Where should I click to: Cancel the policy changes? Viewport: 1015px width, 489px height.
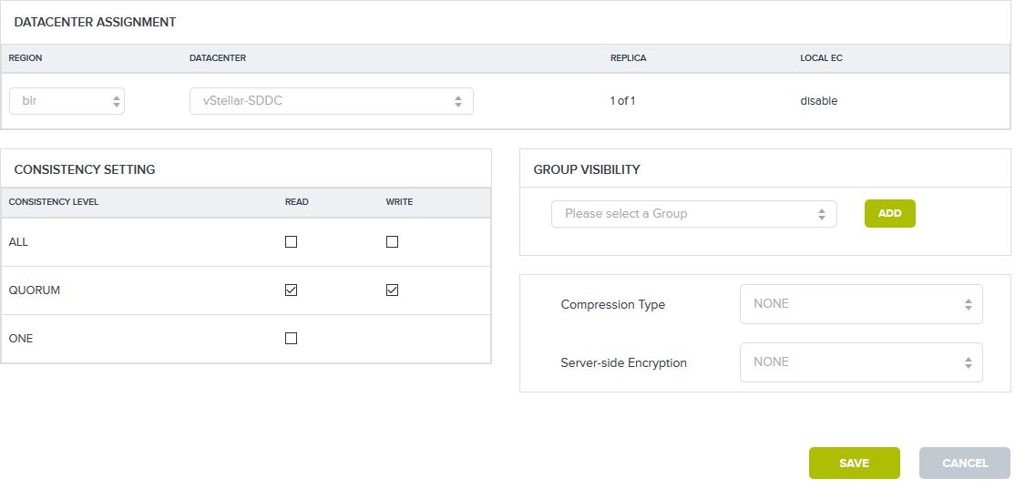[964, 464]
